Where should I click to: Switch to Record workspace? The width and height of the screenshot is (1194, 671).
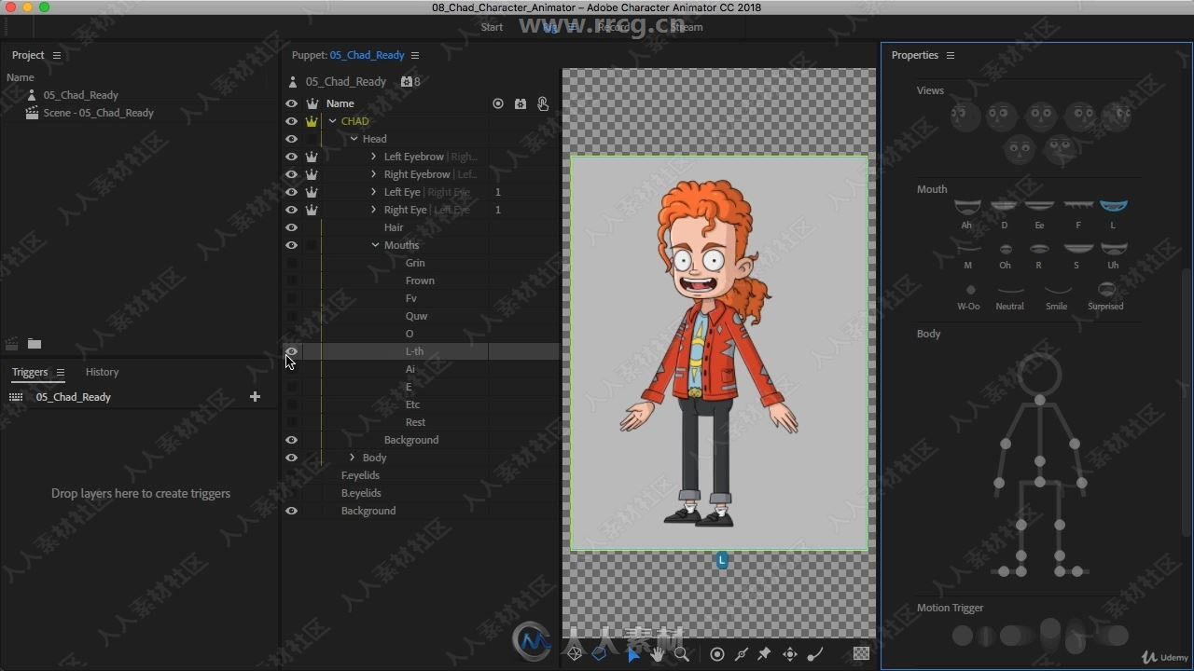pos(613,27)
